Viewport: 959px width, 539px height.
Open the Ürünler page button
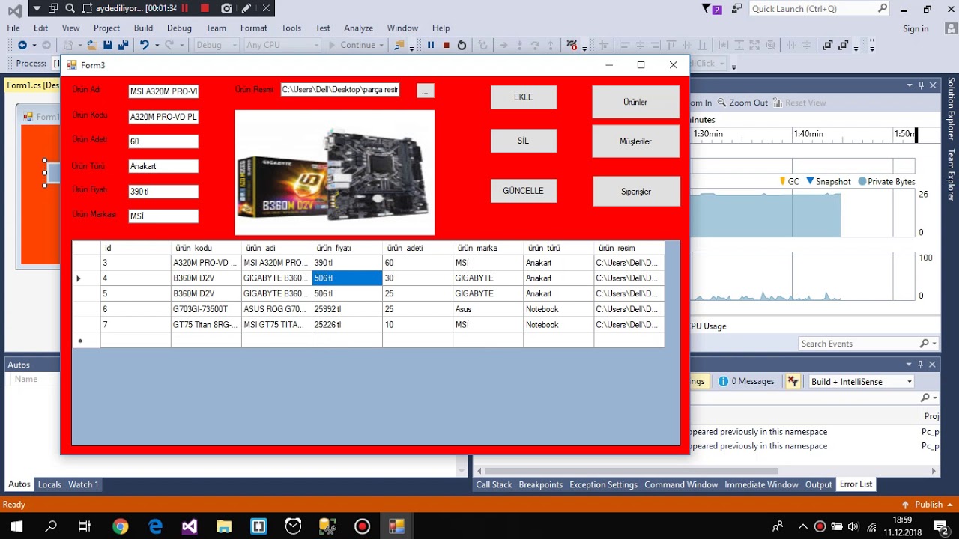pyautogui.click(x=635, y=102)
